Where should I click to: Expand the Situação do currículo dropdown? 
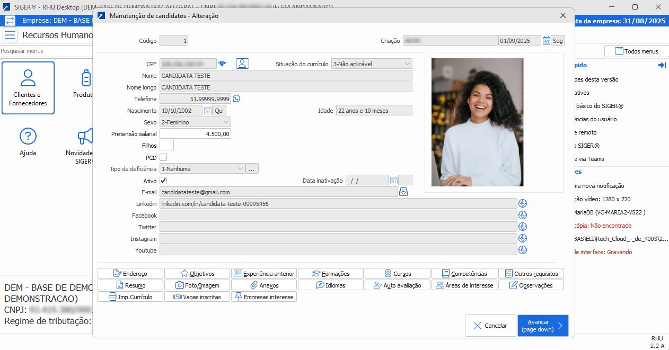(x=407, y=64)
